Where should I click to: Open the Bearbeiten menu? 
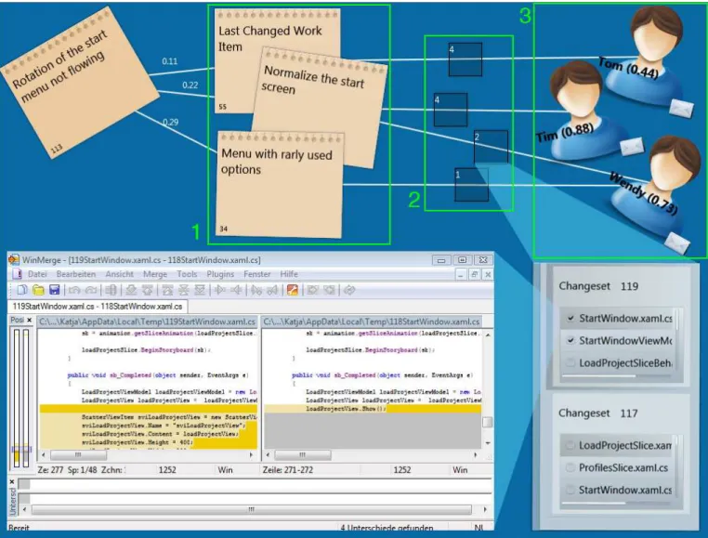76,274
